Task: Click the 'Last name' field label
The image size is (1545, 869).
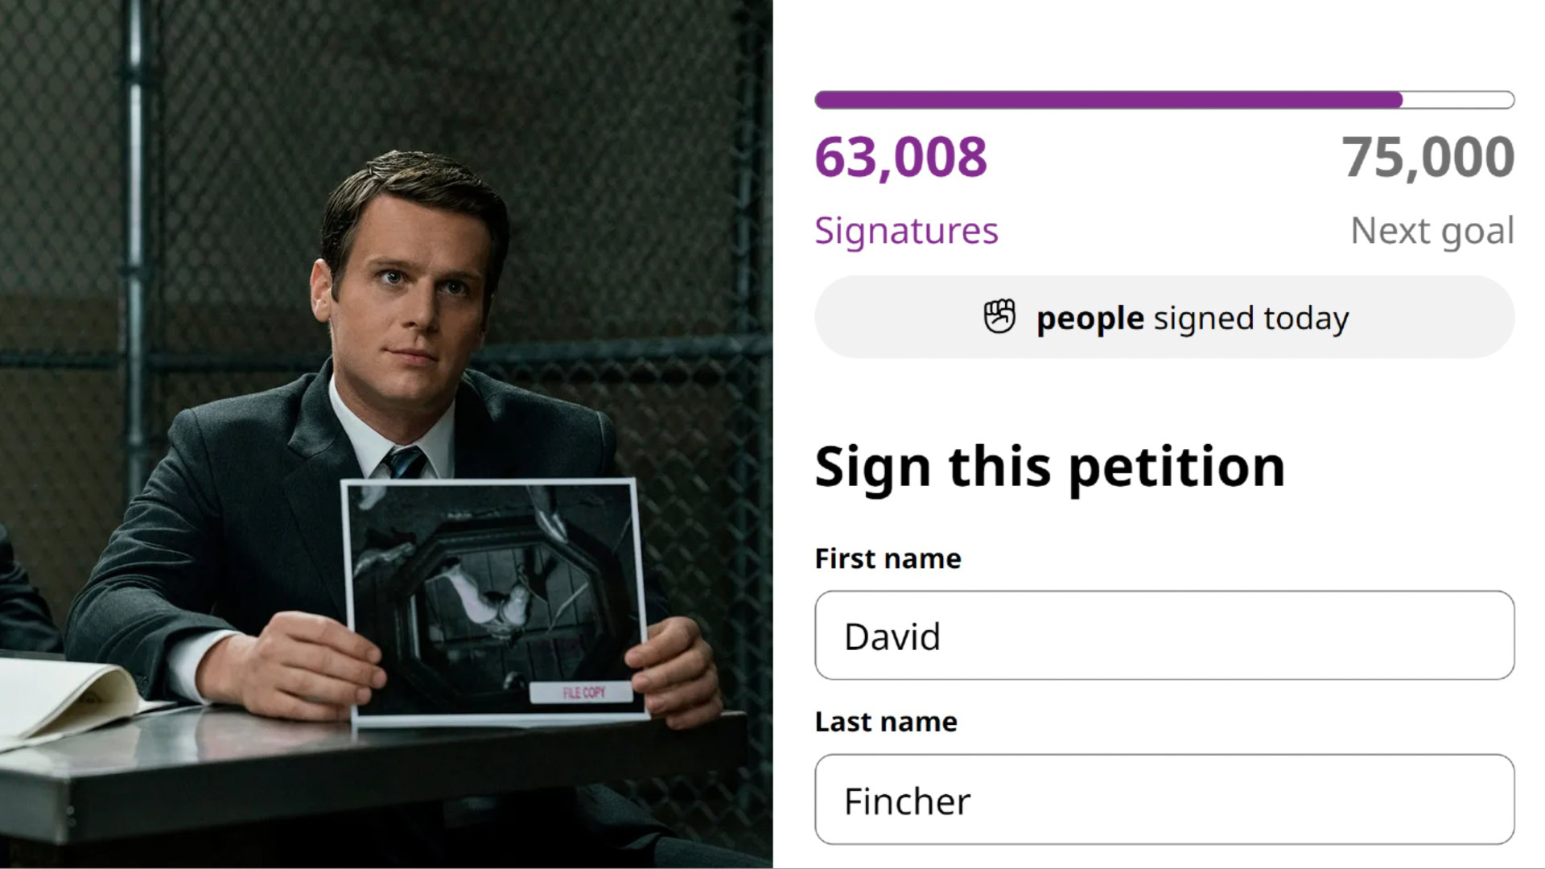Action: click(885, 722)
